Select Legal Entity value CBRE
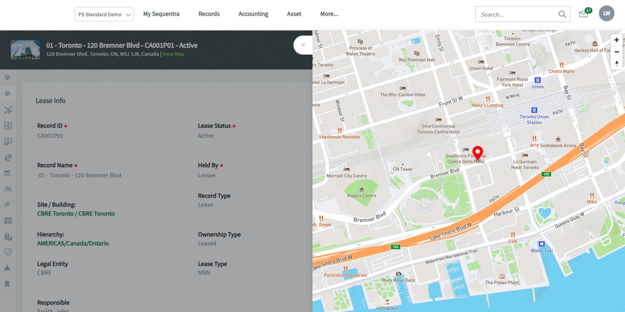Viewport: 625px width, 312px height. [44, 273]
